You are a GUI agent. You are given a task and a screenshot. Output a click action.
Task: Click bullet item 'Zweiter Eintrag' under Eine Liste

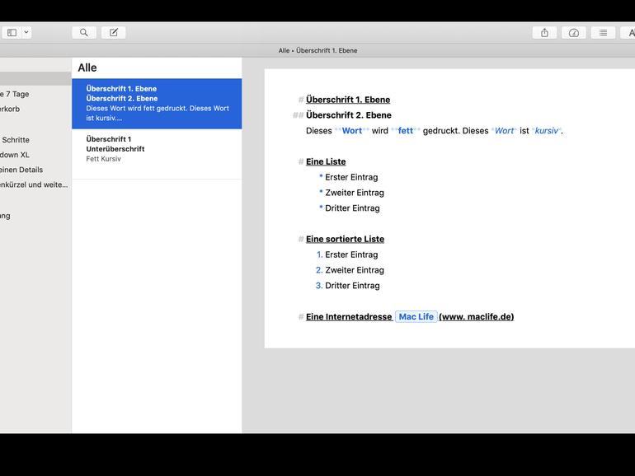355,193
